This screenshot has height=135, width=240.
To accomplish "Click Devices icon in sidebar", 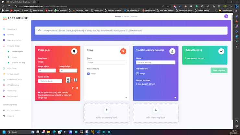I will 4,35.
